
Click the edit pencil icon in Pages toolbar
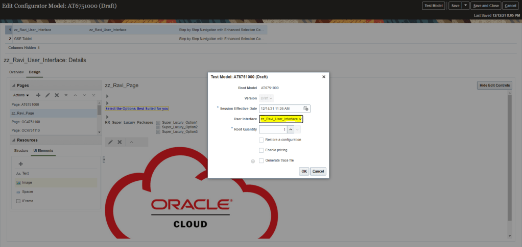coord(48,95)
